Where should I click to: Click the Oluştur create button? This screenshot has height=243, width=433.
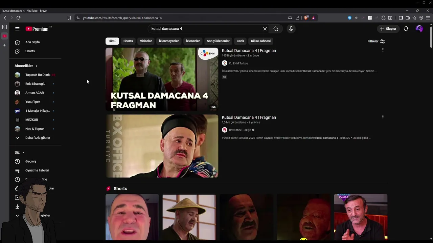click(x=388, y=29)
